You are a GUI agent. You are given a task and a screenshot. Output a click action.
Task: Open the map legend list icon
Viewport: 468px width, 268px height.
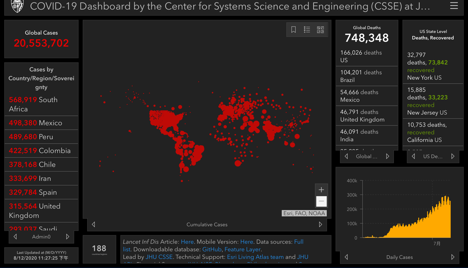click(307, 30)
